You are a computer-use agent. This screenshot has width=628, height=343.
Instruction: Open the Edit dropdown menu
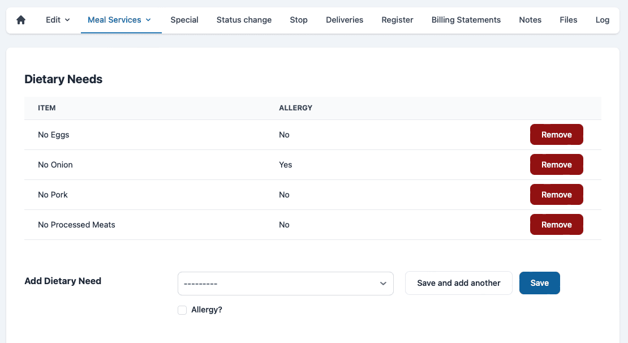click(58, 20)
